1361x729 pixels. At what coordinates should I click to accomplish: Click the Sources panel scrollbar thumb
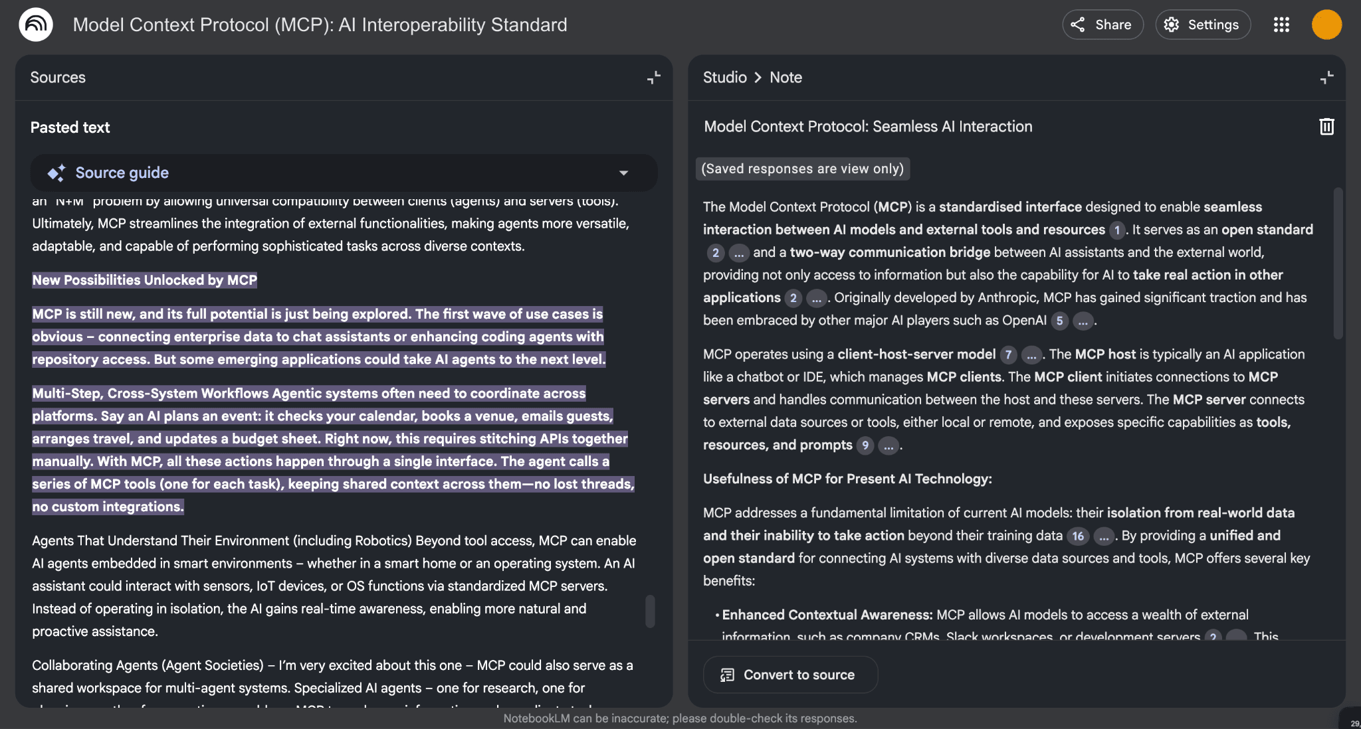(650, 611)
